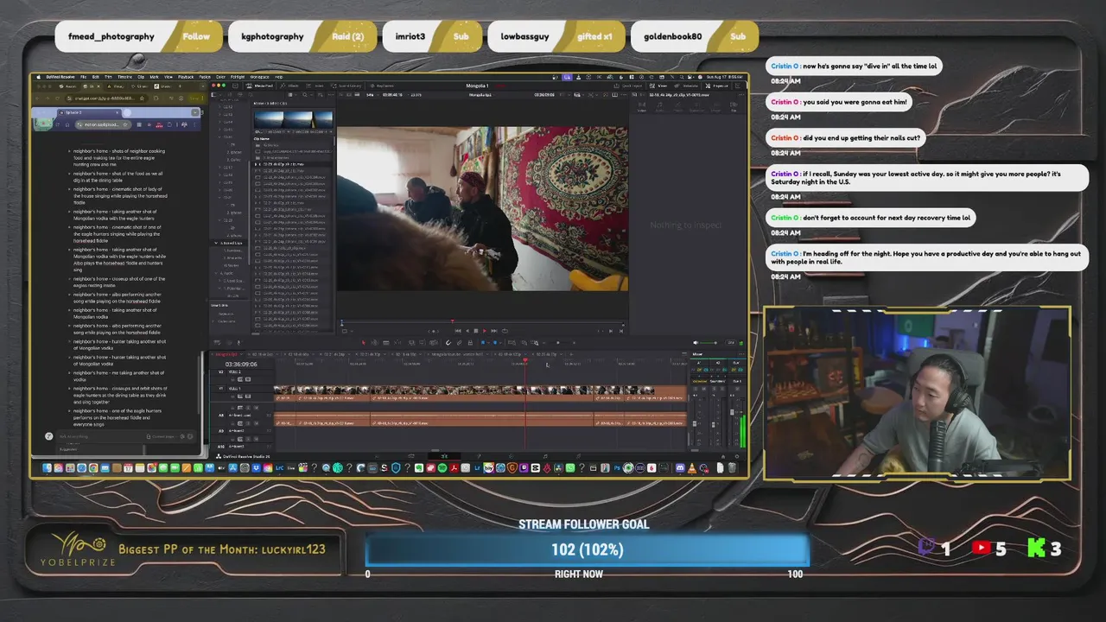Mute audio with the speaker icon
Screen dimensions: 1106x622
(696, 342)
